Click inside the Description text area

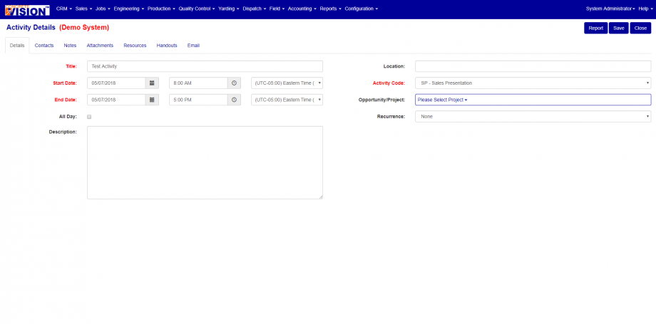pyautogui.click(x=205, y=162)
